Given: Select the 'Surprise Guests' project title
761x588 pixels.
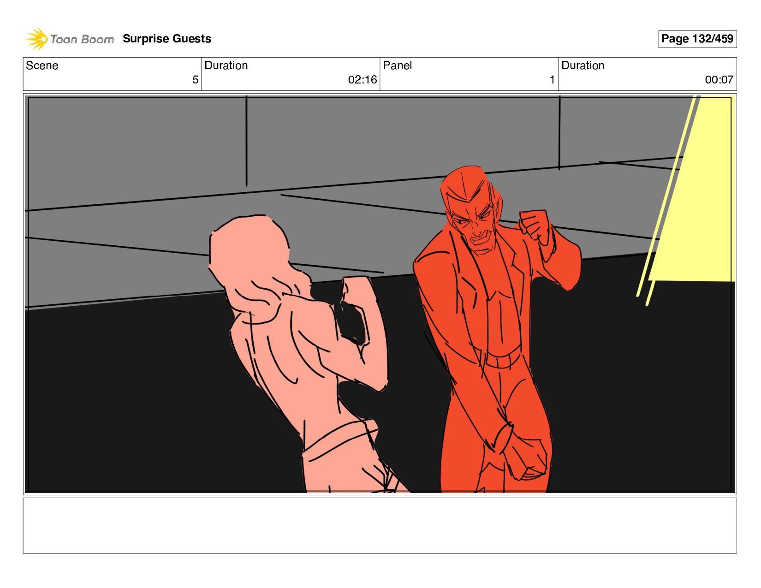Looking at the screenshot, I should coord(167,39).
